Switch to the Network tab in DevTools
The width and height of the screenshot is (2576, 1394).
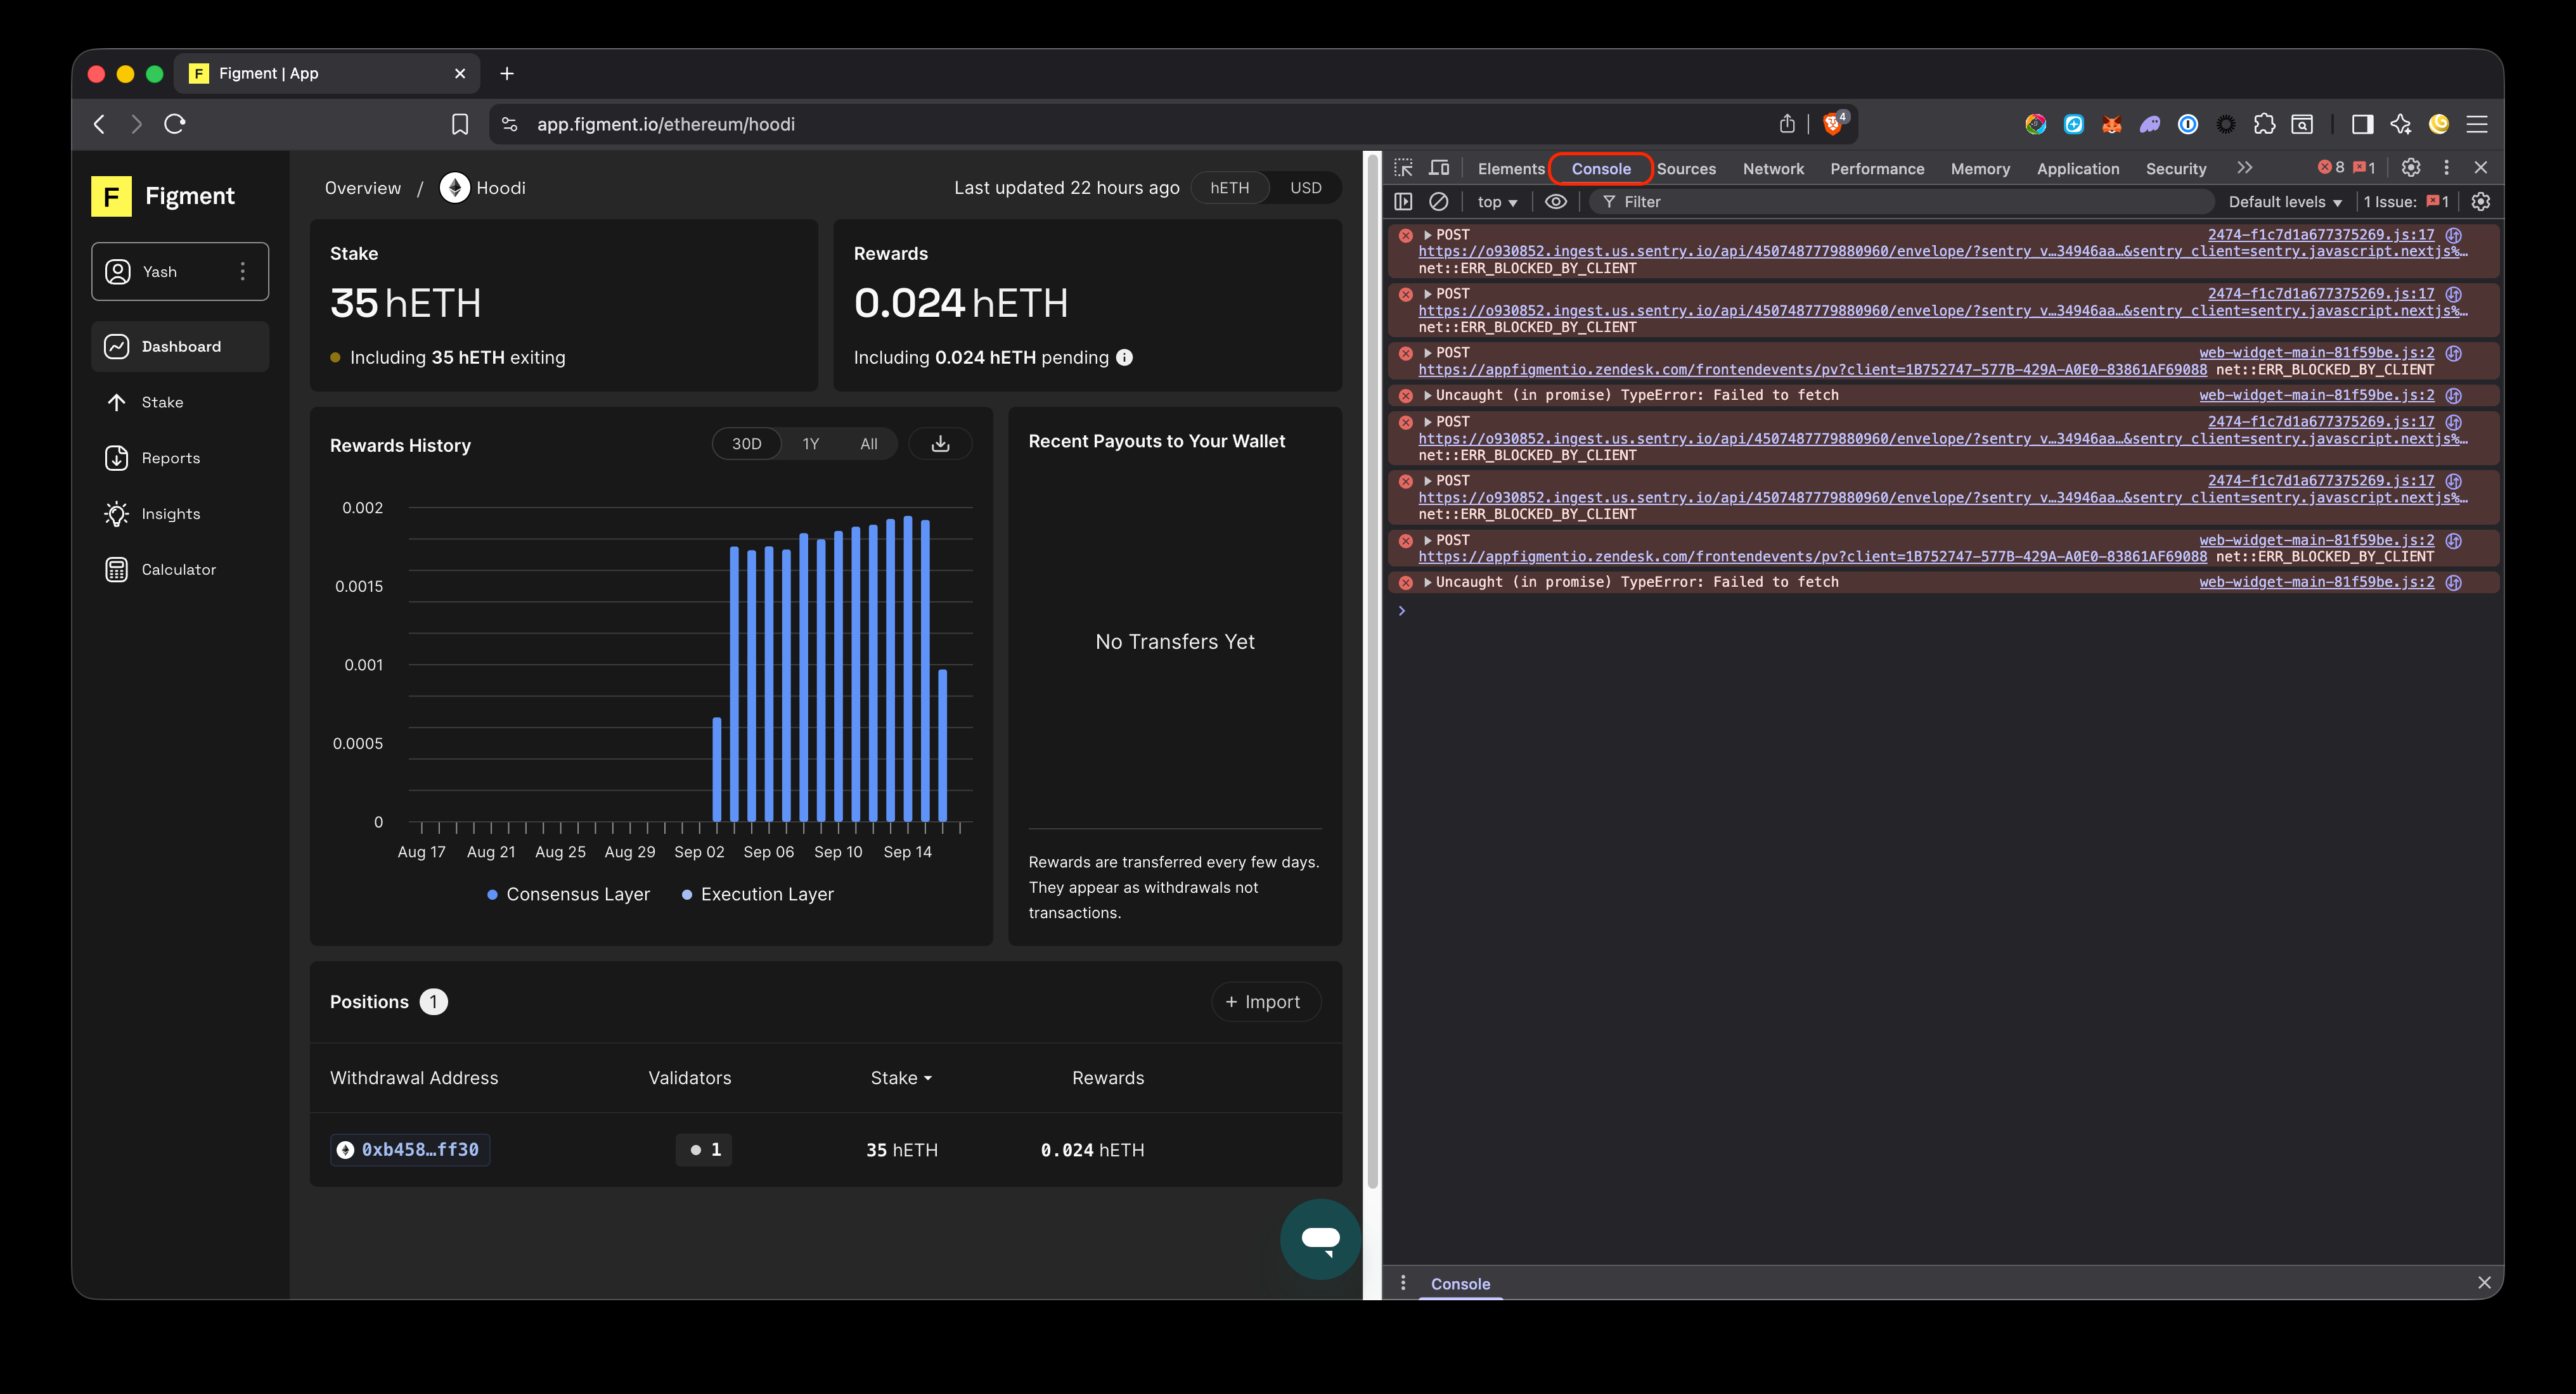1773,169
